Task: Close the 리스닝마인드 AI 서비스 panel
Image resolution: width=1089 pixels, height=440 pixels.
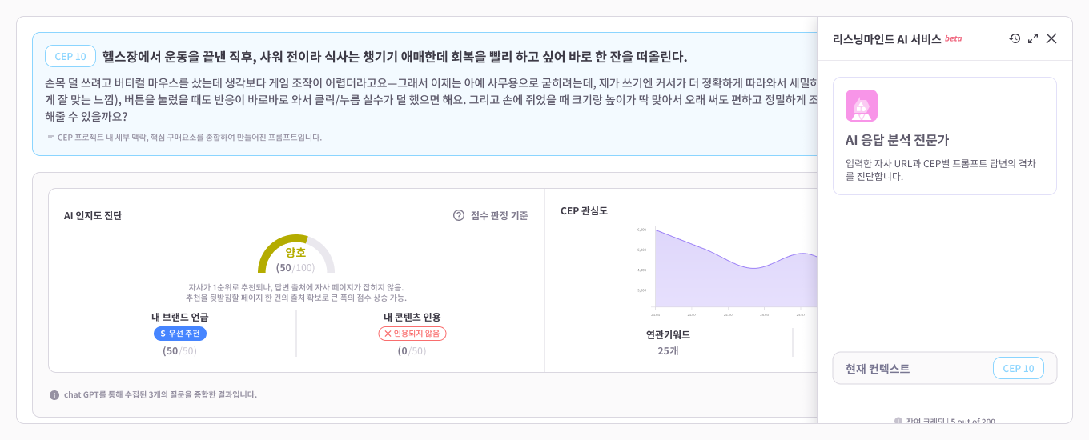Action: [1051, 38]
